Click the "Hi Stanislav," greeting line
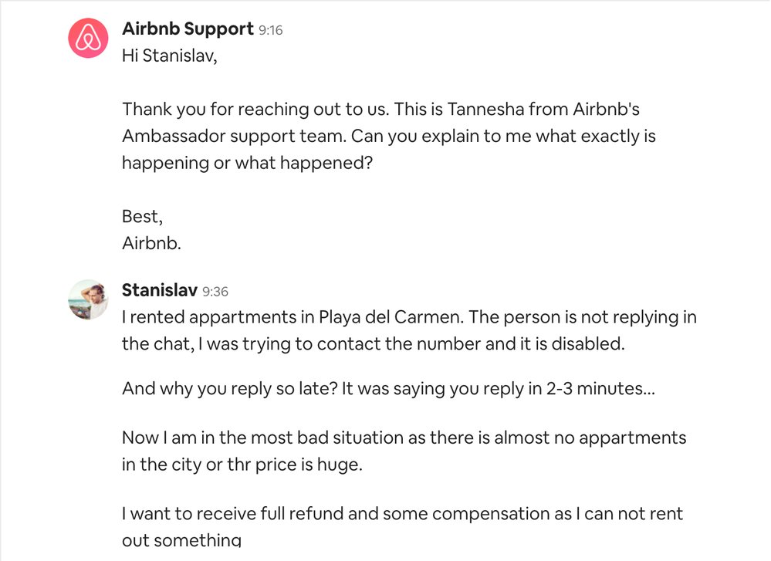The width and height of the screenshot is (771, 561). click(x=170, y=57)
